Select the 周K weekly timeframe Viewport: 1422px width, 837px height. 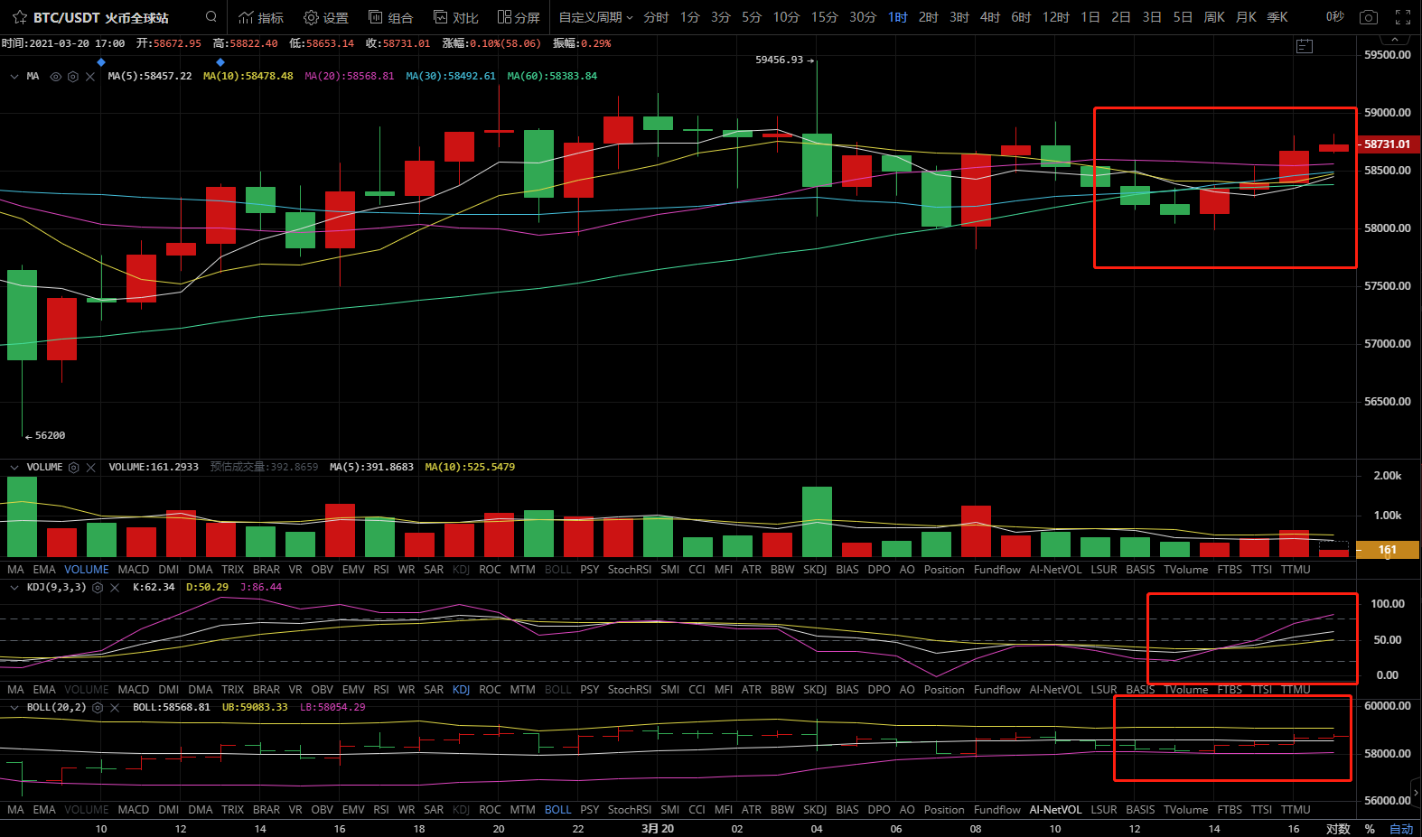[1214, 17]
